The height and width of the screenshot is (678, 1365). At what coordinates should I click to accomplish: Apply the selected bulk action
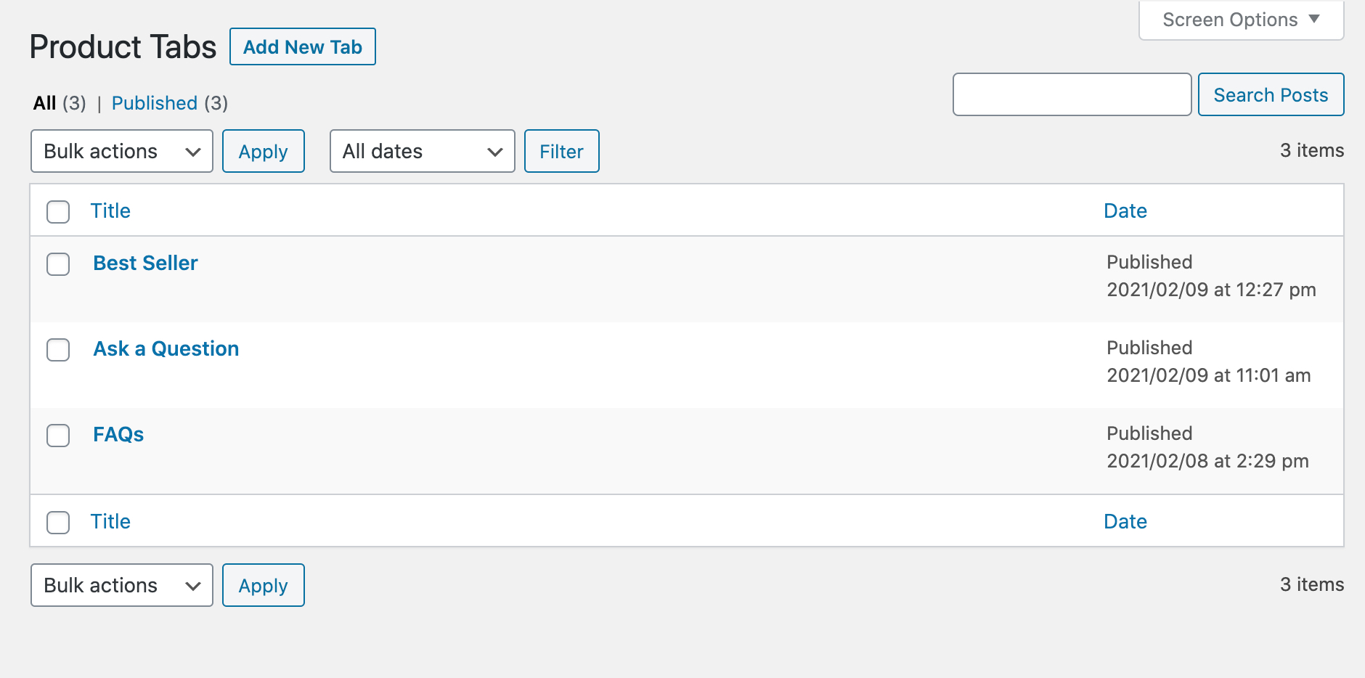tap(263, 151)
